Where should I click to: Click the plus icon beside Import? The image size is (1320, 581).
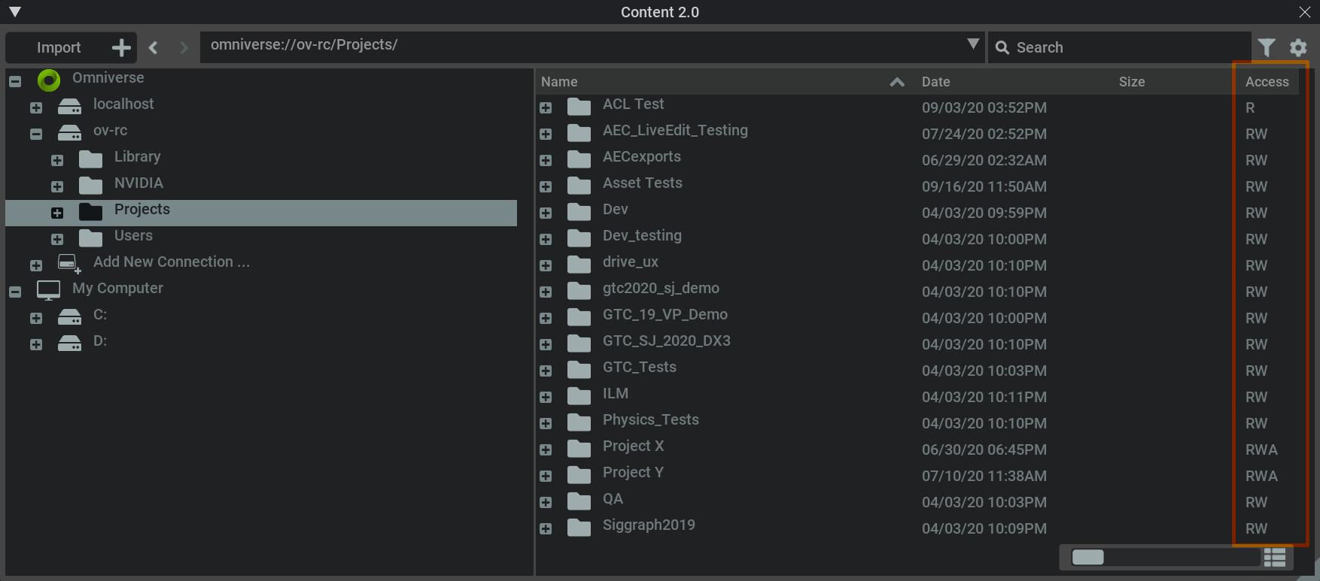[121, 47]
